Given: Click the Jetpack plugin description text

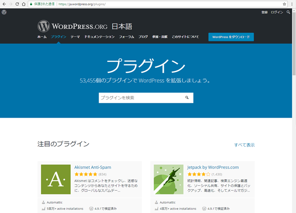Looking at the screenshot, I should pyautogui.click(x=219, y=186).
